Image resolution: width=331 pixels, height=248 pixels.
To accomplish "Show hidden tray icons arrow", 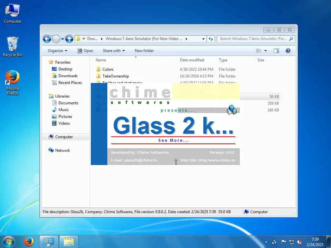I will [266, 242].
